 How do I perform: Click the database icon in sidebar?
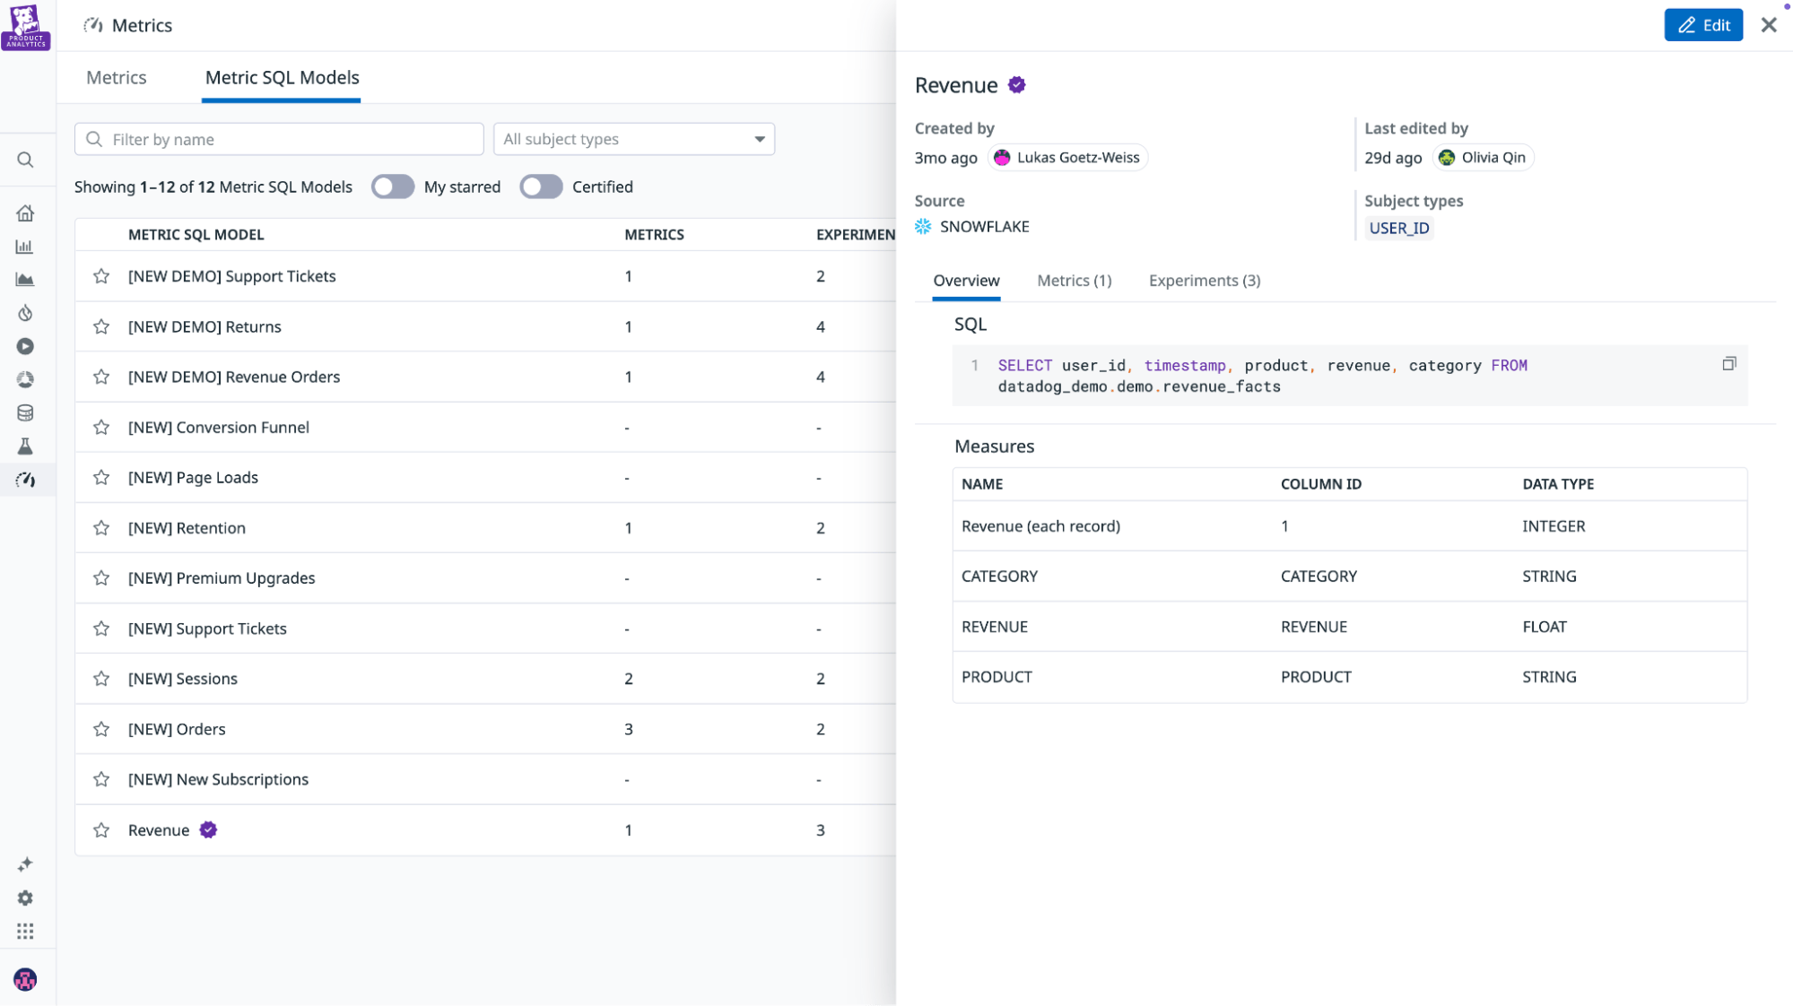point(25,413)
